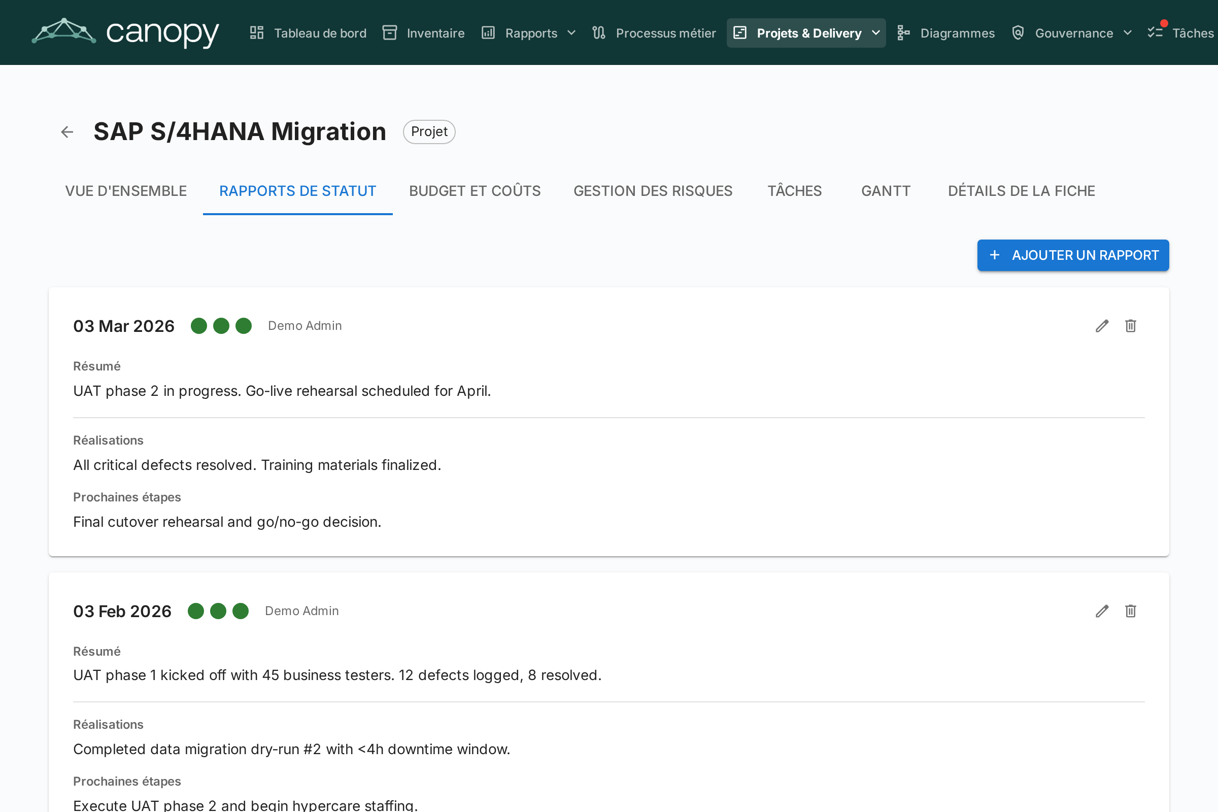Click the SAP S/4HANA Migration title

(240, 131)
